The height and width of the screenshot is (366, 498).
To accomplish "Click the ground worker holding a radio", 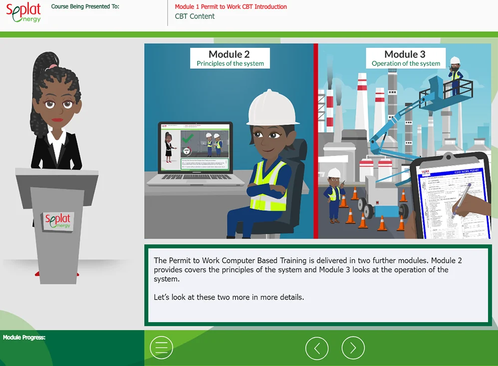I will 333,194.
